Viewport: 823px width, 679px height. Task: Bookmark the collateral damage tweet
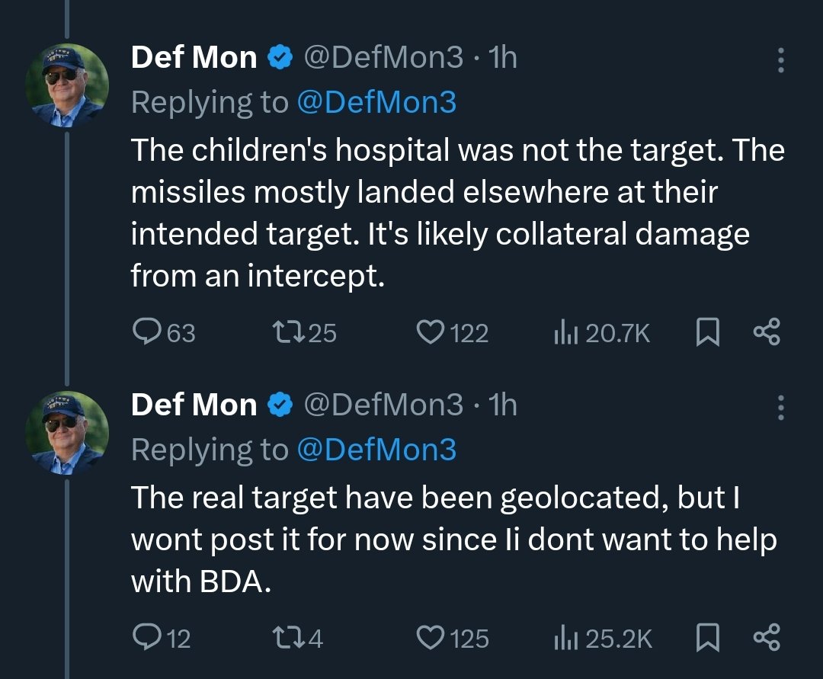(x=708, y=332)
